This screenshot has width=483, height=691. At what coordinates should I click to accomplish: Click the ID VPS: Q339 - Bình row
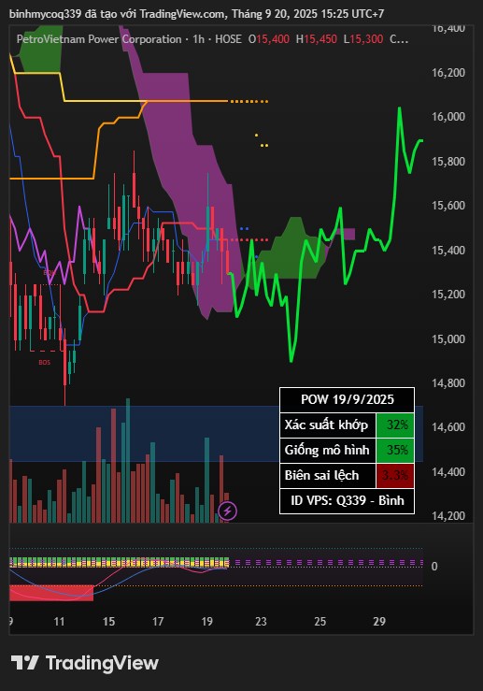[347, 501]
